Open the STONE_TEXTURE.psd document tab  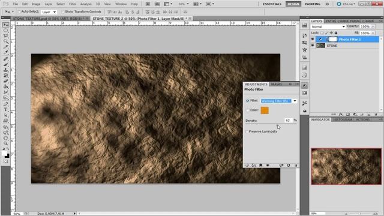pos(50,19)
